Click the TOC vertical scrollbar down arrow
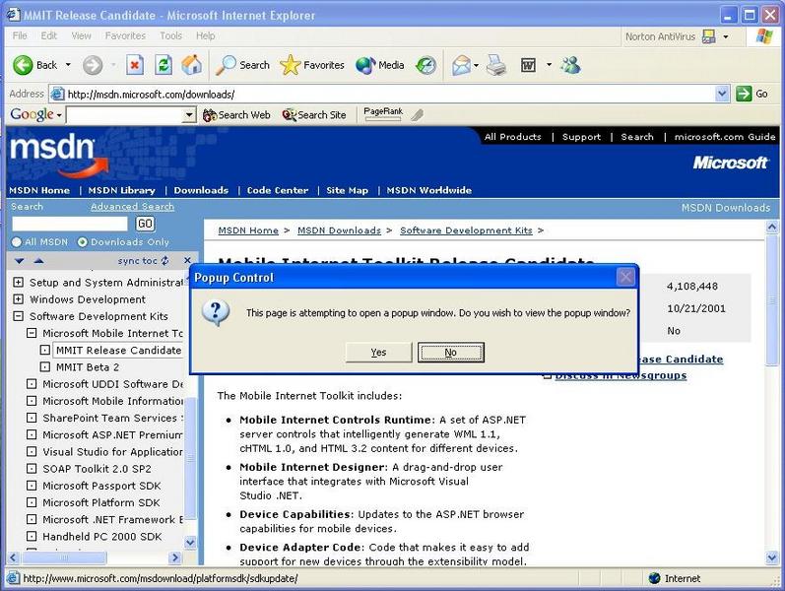Image resolution: width=785 pixels, height=591 pixels. pyautogui.click(x=190, y=542)
